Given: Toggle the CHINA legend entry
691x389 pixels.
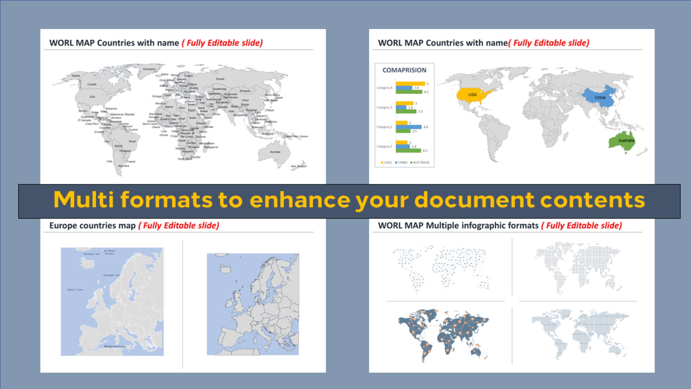Looking at the screenshot, I should [401, 162].
